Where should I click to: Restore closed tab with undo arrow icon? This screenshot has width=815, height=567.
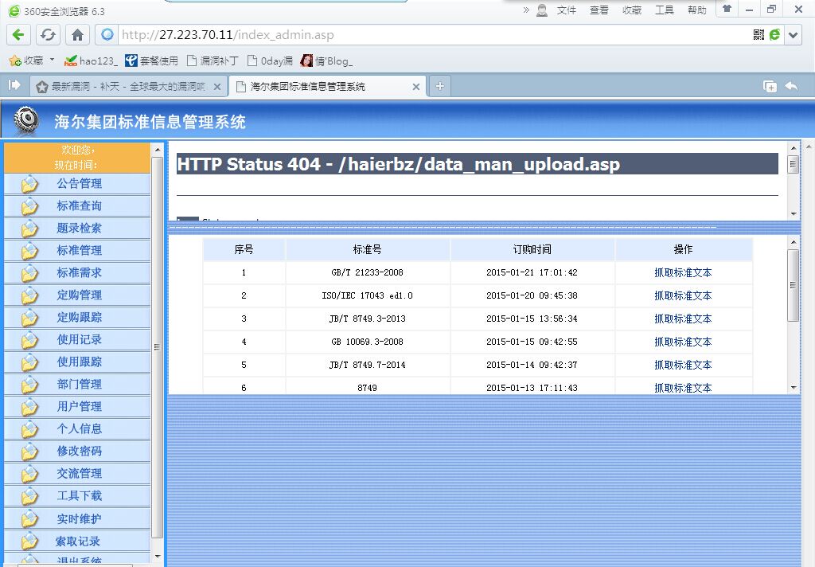pyautogui.click(x=791, y=86)
